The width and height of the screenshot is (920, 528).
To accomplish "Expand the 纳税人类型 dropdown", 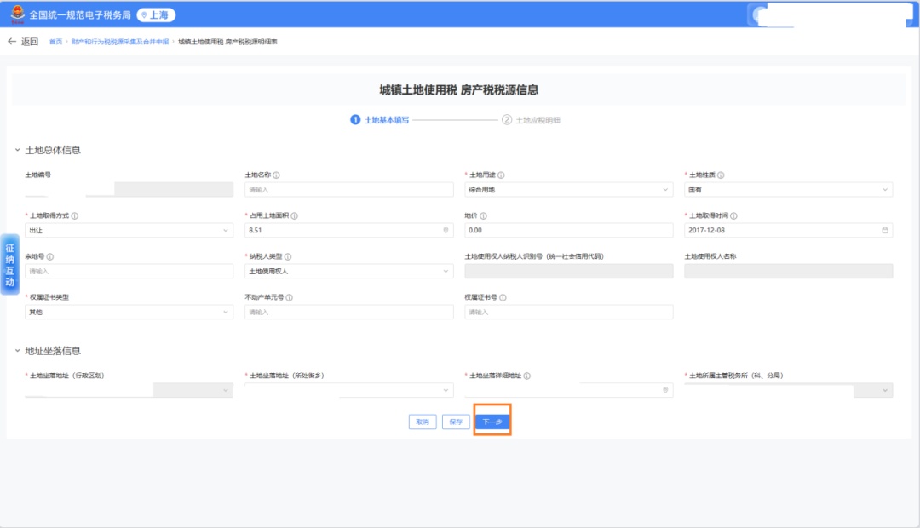I will point(348,272).
